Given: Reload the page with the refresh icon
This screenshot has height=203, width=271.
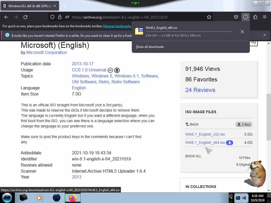Looking at the screenshot, I should (25, 17).
